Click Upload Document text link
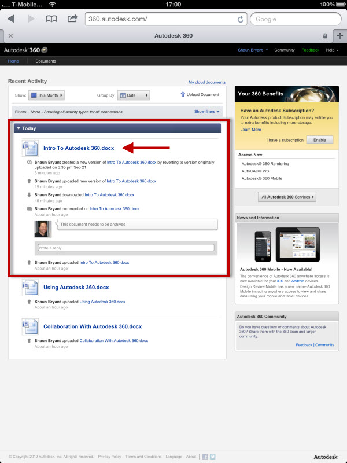 203,94
